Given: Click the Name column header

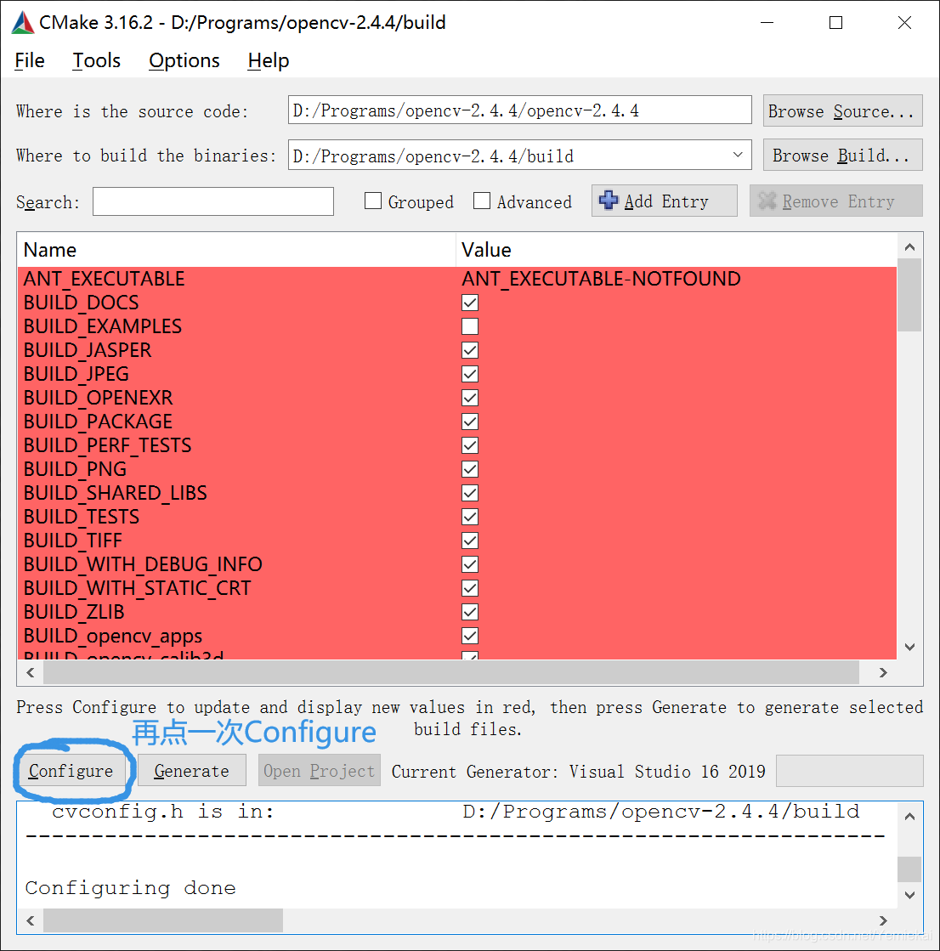Looking at the screenshot, I should tap(236, 250).
